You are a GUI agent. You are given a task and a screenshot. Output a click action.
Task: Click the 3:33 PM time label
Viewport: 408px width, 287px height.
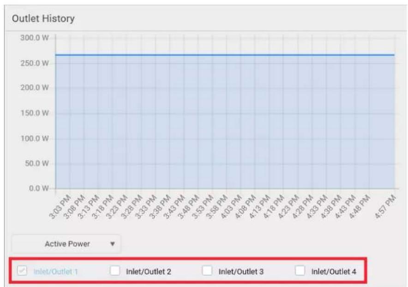tap(146, 207)
